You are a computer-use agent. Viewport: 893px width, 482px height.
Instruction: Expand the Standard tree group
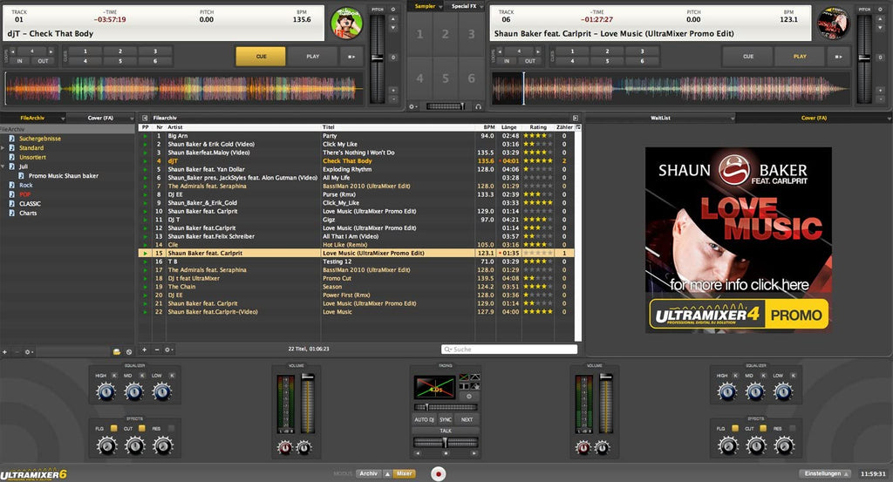click(3, 148)
